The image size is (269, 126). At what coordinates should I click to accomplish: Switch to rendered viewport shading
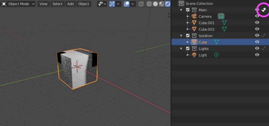click(x=167, y=4)
